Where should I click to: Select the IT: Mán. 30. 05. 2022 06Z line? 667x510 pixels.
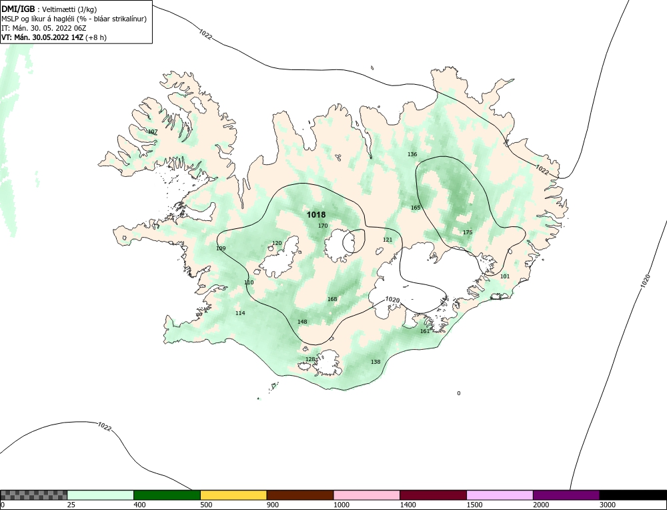point(44,28)
